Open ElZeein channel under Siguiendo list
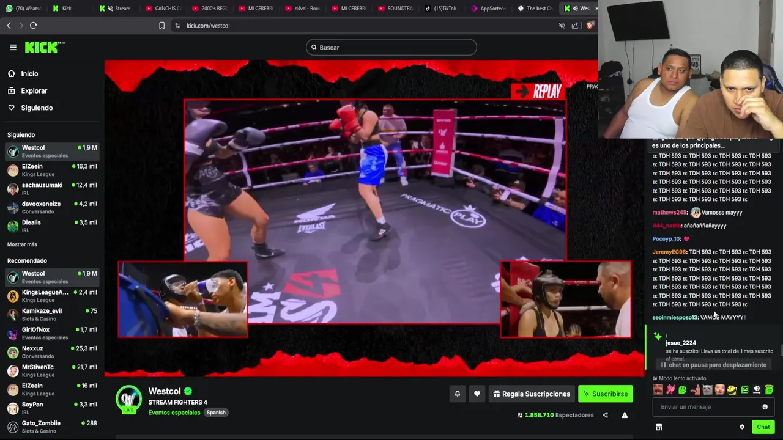783x440 pixels. [52, 170]
